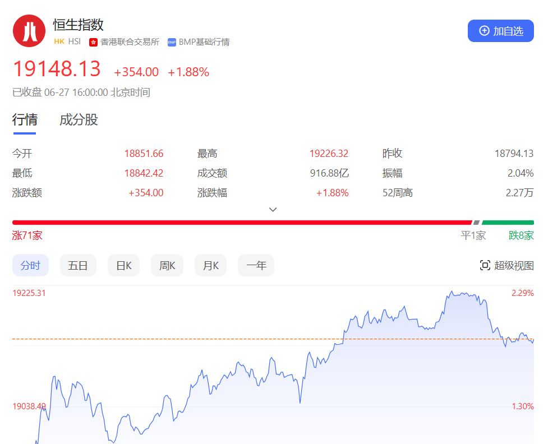Screen dimensions: 548x444
Task: Show the 日K daily candlestick chart
Action: click(124, 265)
